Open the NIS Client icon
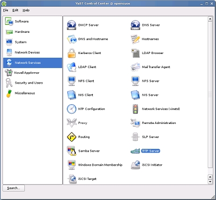216x200 pixels. [72, 95]
